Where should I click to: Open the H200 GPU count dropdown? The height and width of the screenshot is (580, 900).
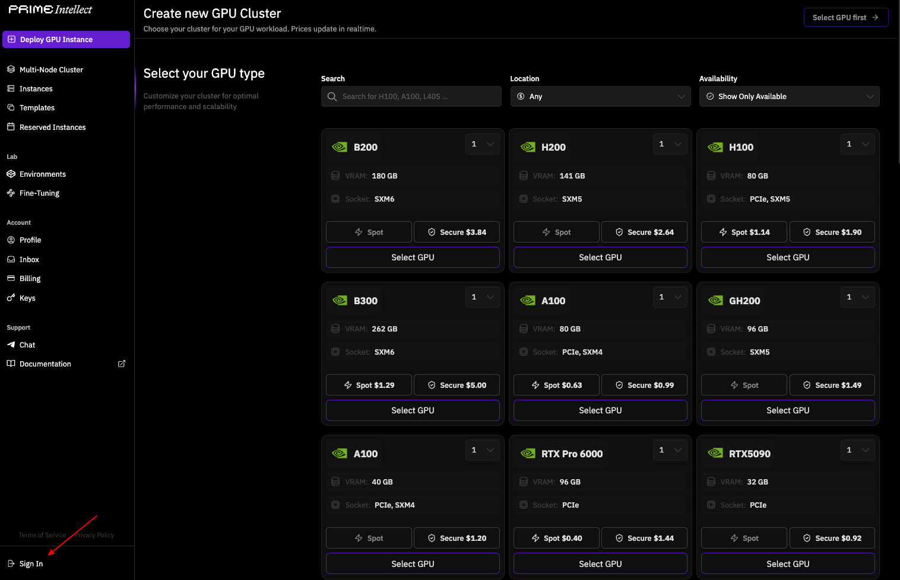click(670, 144)
